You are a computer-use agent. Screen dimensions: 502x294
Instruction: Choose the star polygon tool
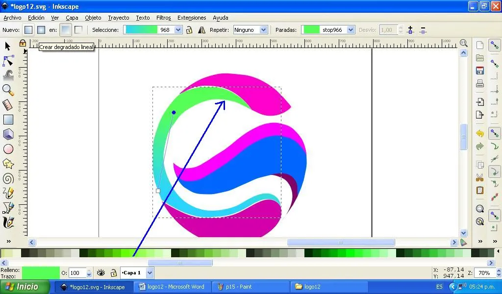point(8,164)
